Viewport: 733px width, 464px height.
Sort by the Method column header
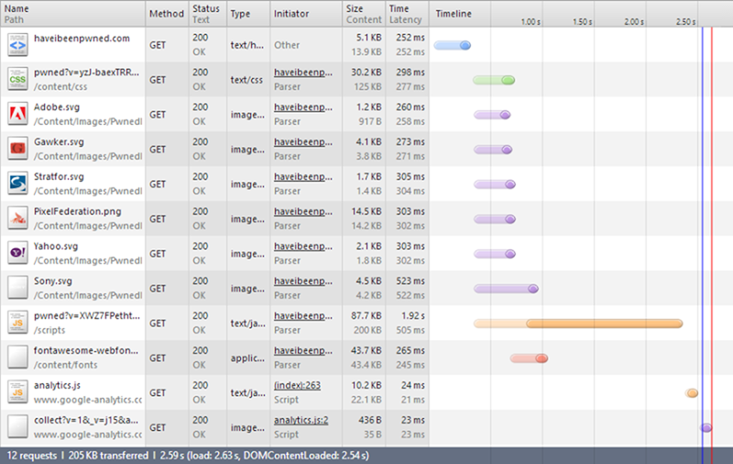[x=167, y=14]
